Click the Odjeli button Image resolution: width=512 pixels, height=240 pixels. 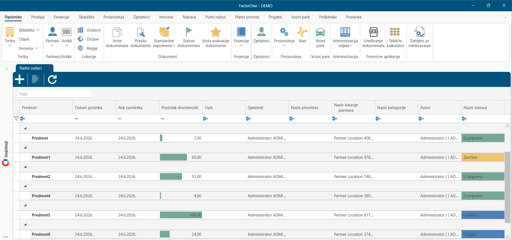[24, 39]
